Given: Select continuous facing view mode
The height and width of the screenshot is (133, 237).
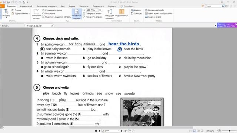Looking at the screenshot, I should tap(202, 131).
